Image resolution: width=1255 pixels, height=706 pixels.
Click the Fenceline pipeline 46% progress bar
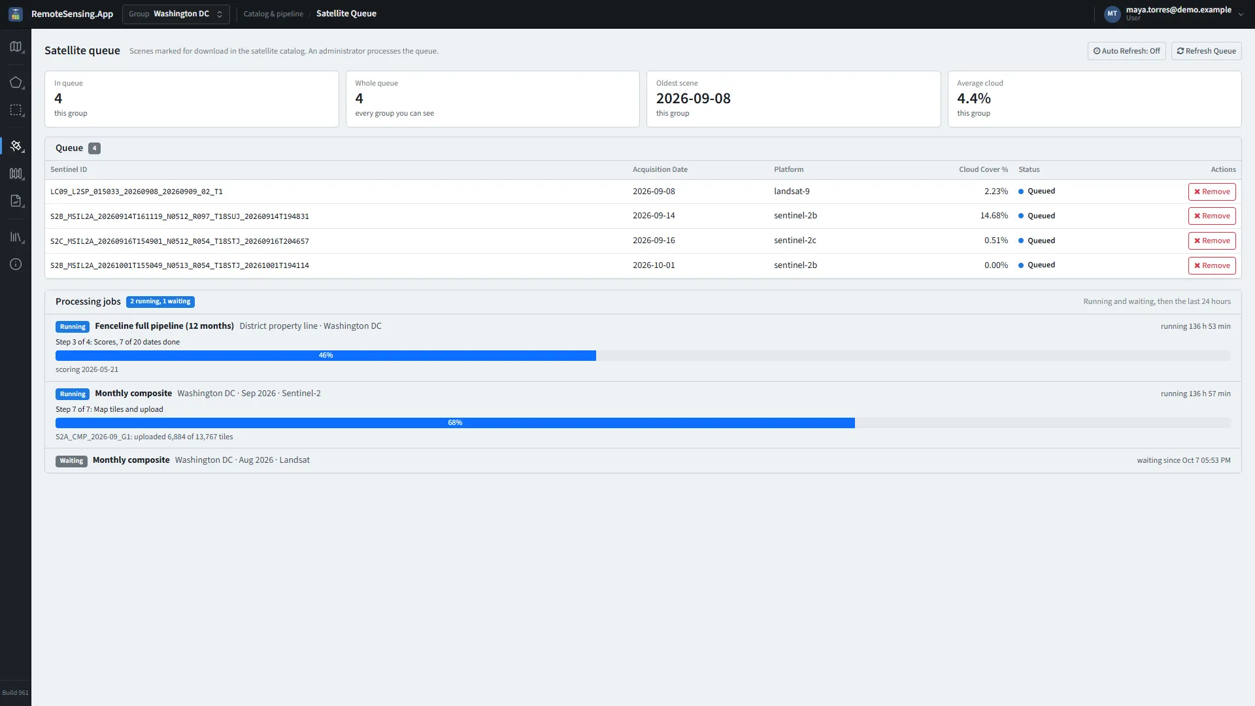click(x=643, y=356)
